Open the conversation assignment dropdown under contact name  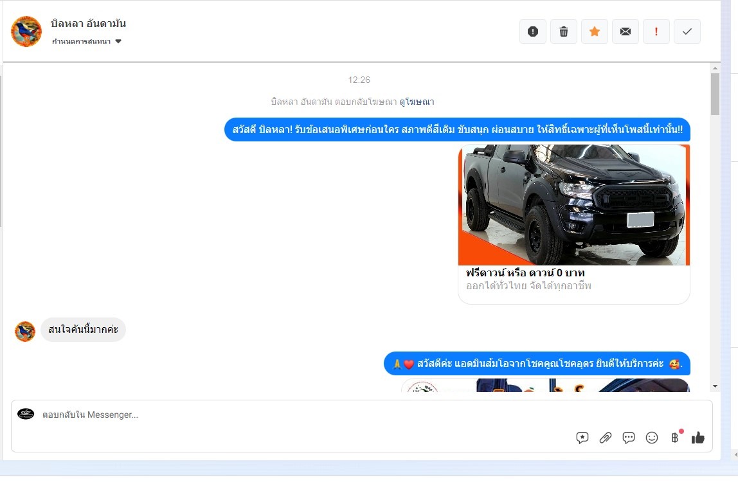point(87,42)
